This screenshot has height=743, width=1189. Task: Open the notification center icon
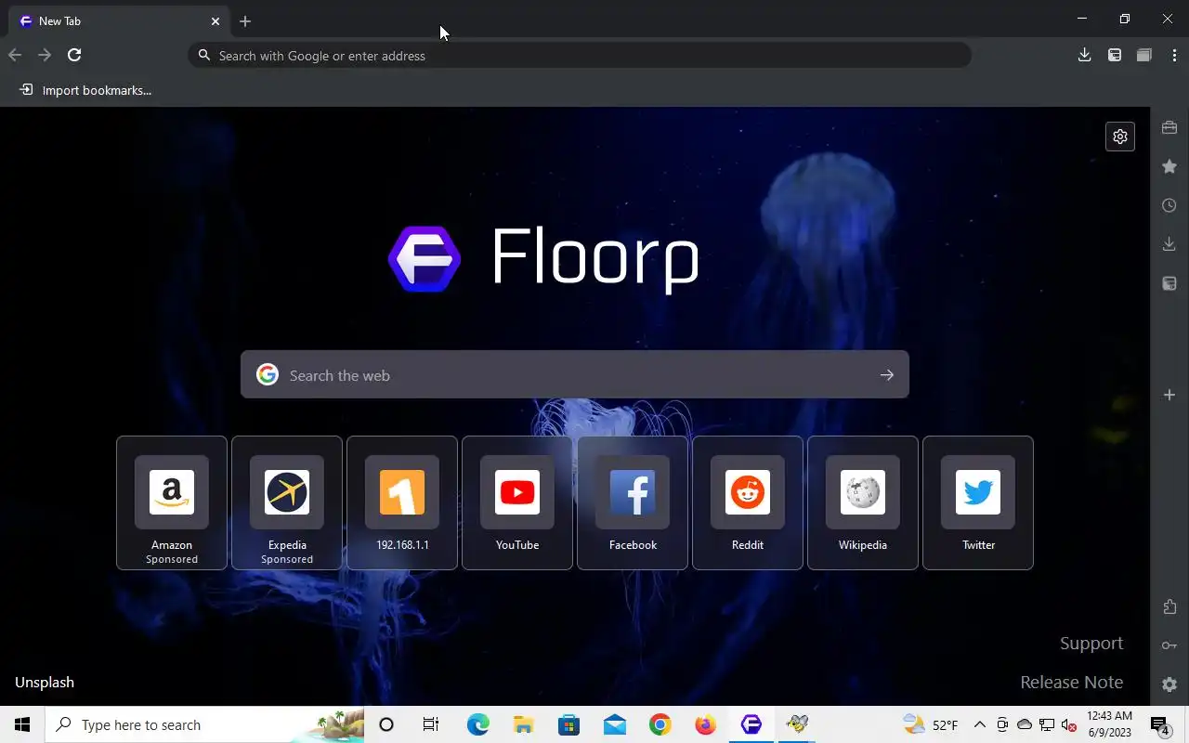[1159, 724]
